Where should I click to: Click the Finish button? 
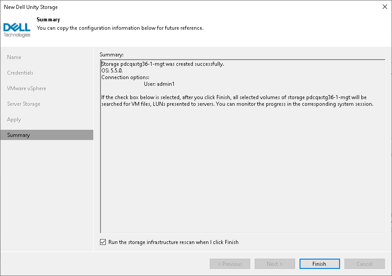[320, 264]
